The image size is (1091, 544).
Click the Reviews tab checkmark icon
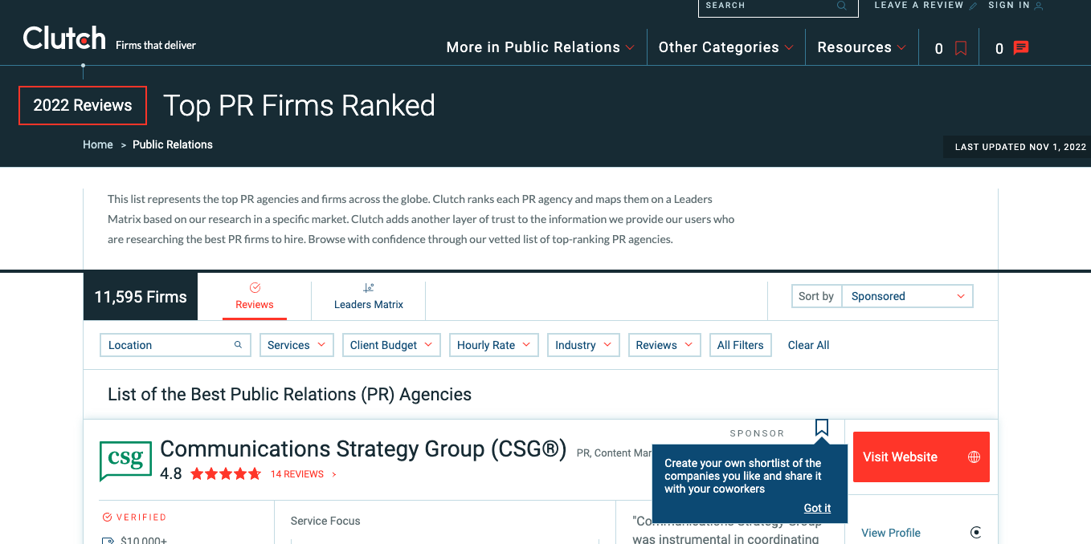(x=255, y=287)
